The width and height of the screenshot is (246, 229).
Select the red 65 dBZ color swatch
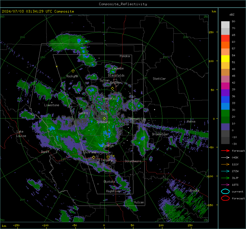tap(225, 38)
